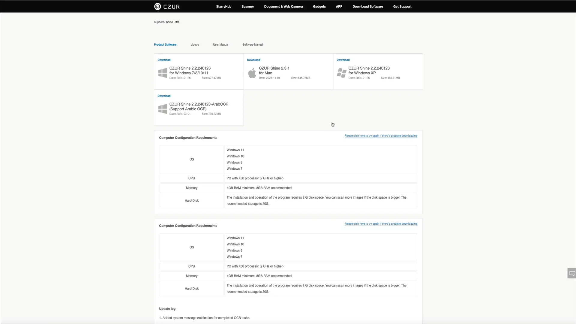Click Windows icon beside ArabOCR download

163,109
